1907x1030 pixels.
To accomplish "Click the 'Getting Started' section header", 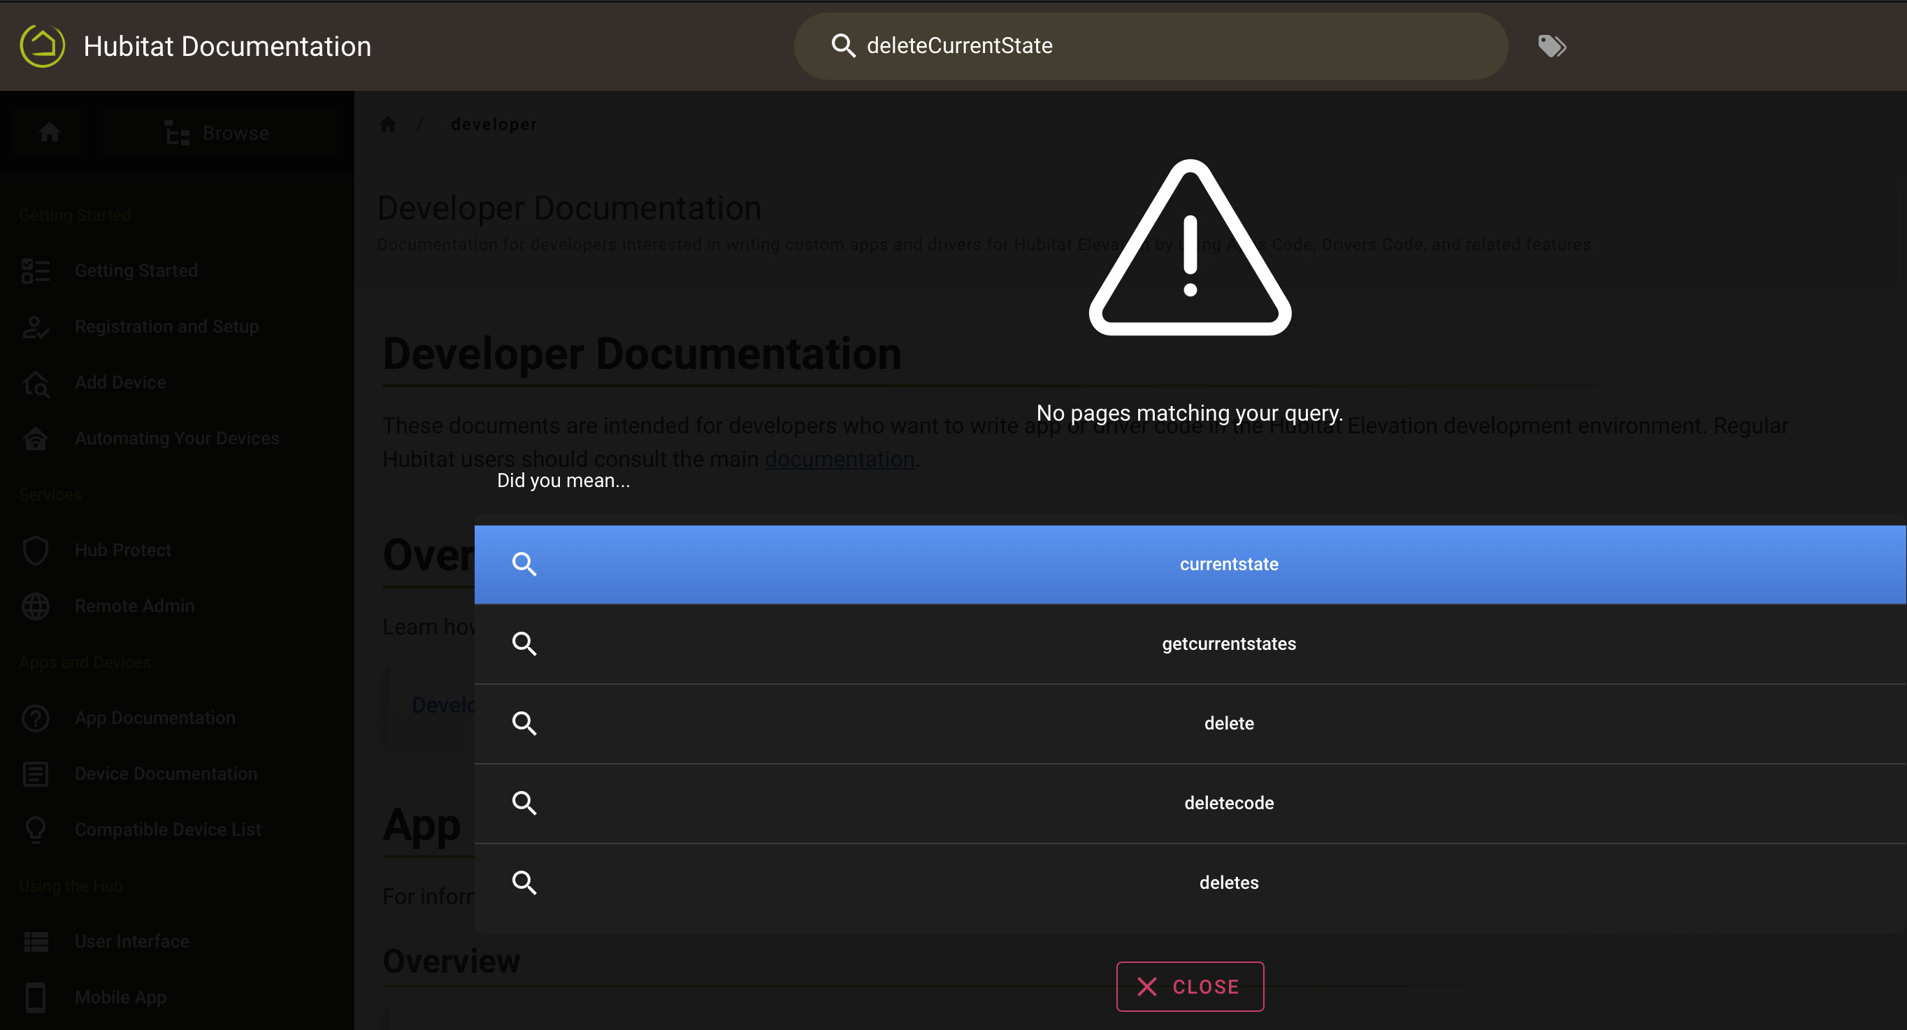I will click(x=75, y=215).
